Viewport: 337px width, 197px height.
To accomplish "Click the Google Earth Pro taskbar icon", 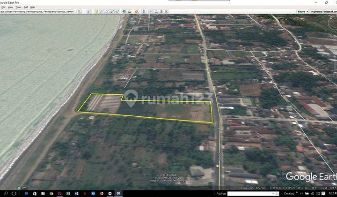I will click(118, 193).
